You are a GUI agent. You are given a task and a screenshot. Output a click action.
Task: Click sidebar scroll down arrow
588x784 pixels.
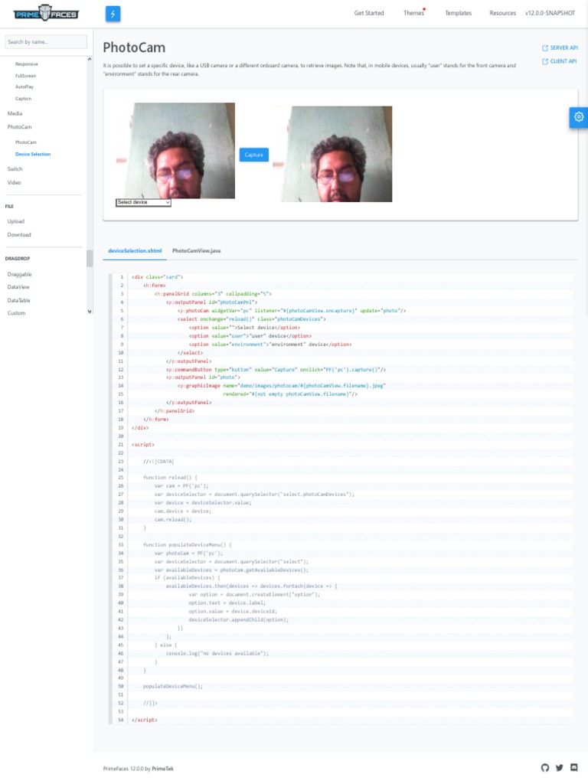click(x=90, y=311)
